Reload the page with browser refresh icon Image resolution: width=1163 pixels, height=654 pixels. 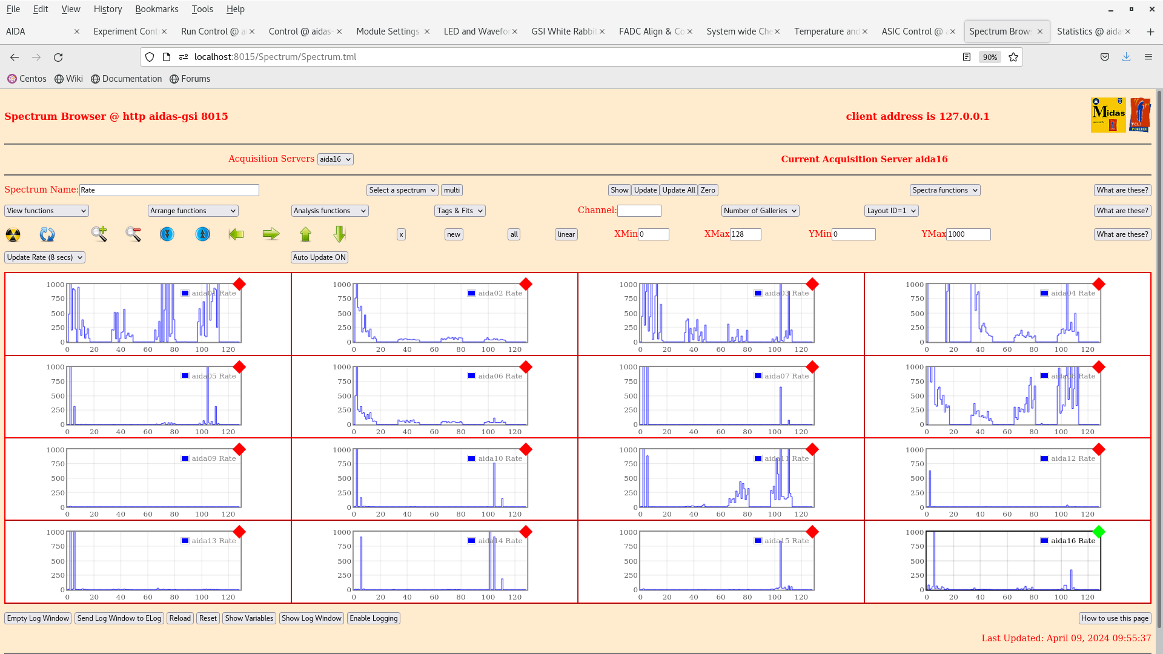[58, 57]
